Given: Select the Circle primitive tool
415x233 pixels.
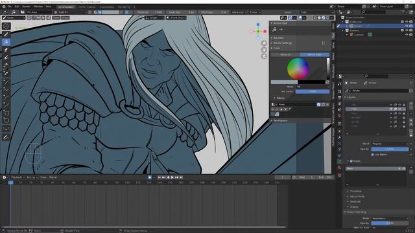Looking at the screenshot, I should pos(6,121).
